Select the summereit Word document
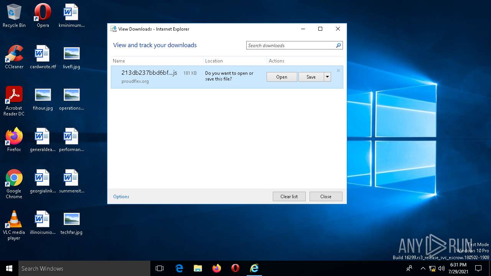491x276 pixels. 71,181
